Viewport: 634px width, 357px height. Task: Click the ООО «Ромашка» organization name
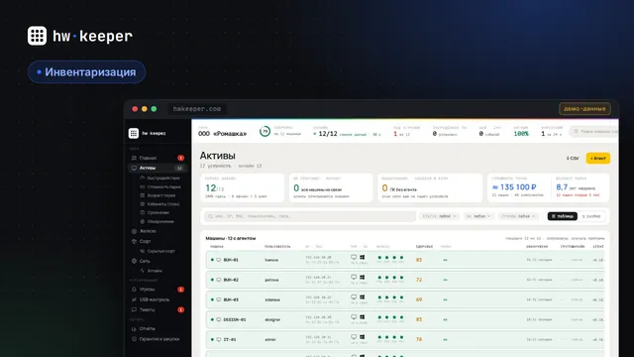tap(222, 134)
